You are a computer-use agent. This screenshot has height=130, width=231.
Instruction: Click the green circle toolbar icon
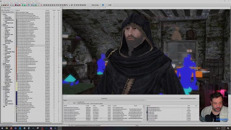22,5
